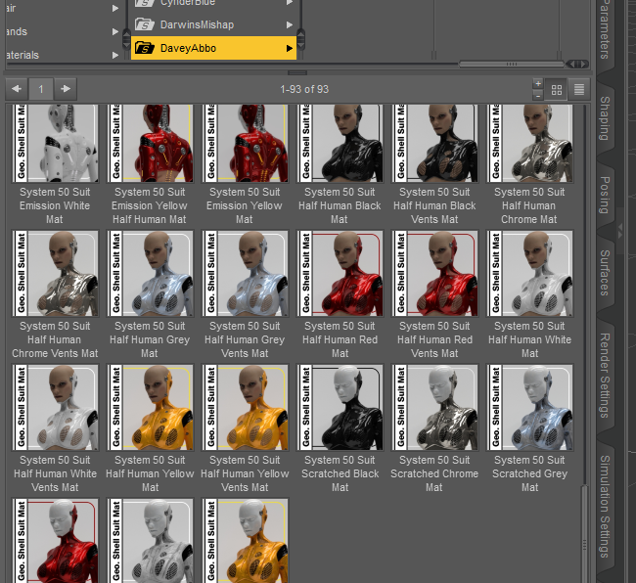Image resolution: width=636 pixels, height=583 pixels.
Task: Go to the previous page arrow
Action: click(17, 89)
